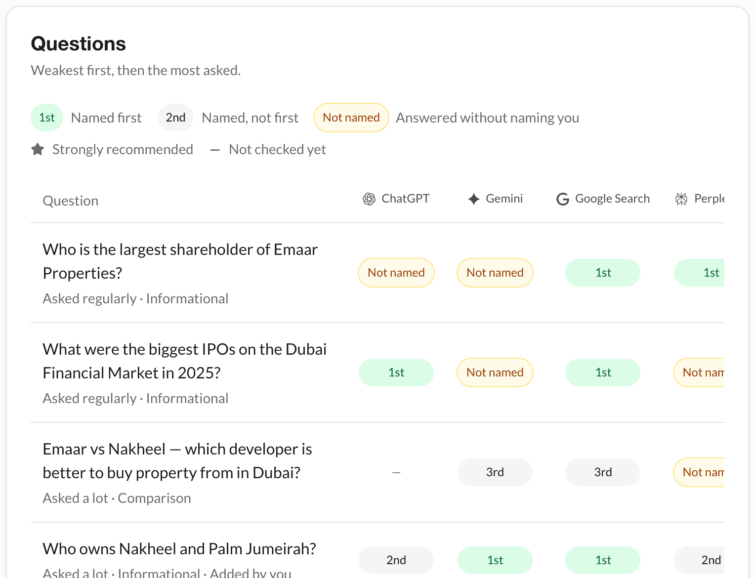Click the ChatGPT logo icon in header
Screen dimensions: 755x578
click(369, 199)
